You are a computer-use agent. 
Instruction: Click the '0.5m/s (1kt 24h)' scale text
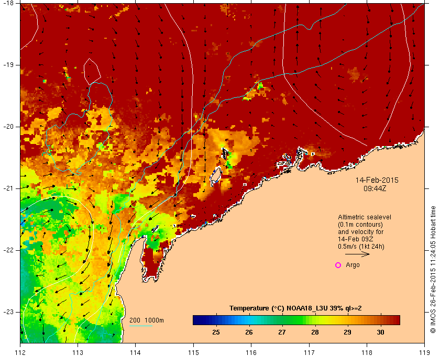click(361, 247)
